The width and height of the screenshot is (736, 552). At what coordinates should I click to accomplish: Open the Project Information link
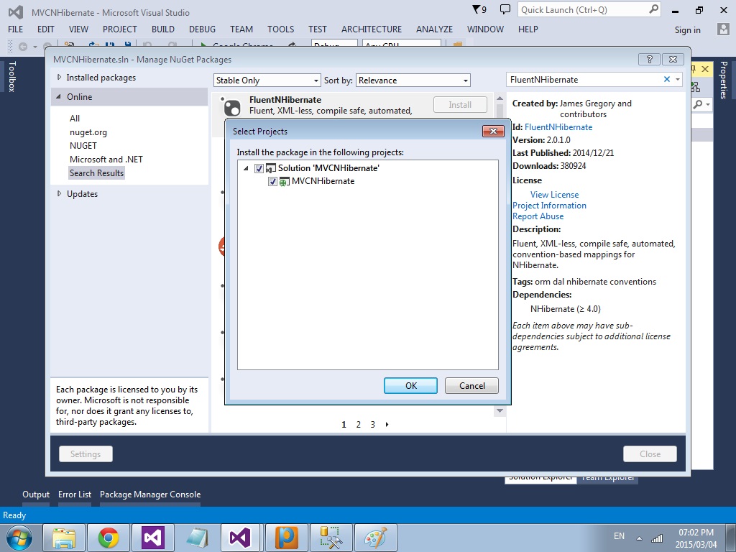pyautogui.click(x=549, y=205)
